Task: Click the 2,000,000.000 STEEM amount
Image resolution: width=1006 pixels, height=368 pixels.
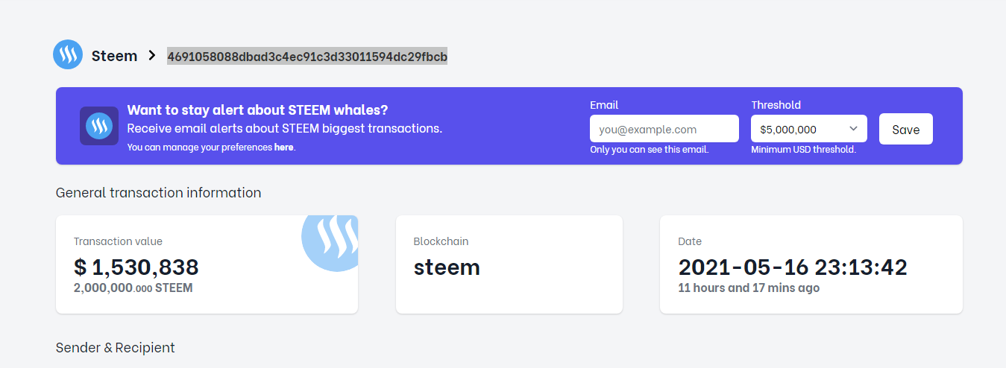Action: click(133, 288)
